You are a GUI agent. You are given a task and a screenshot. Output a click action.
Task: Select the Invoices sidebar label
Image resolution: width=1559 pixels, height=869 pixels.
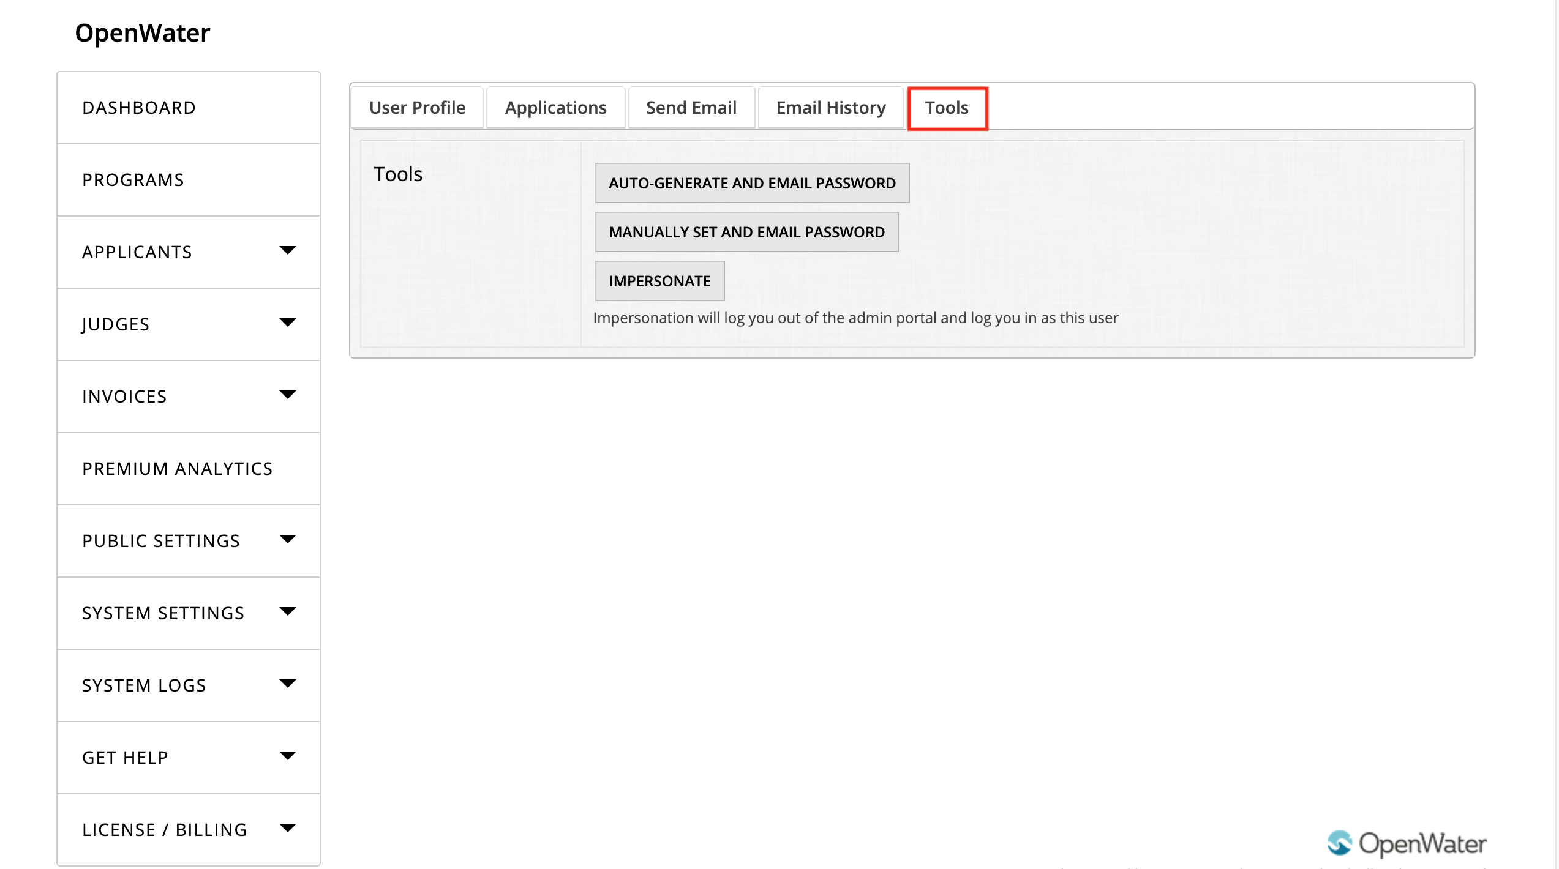(124, 397)
